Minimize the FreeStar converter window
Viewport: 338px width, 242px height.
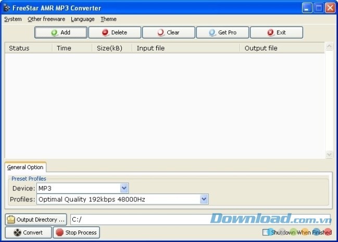307,8
